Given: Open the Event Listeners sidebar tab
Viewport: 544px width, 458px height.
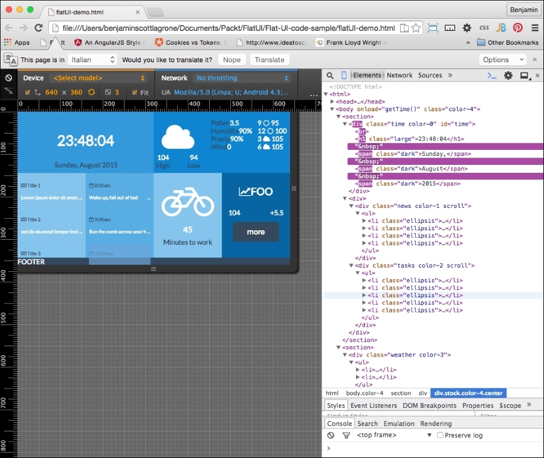Looking at the screenshot, I should pyautogui.click(x=374, y=405).
